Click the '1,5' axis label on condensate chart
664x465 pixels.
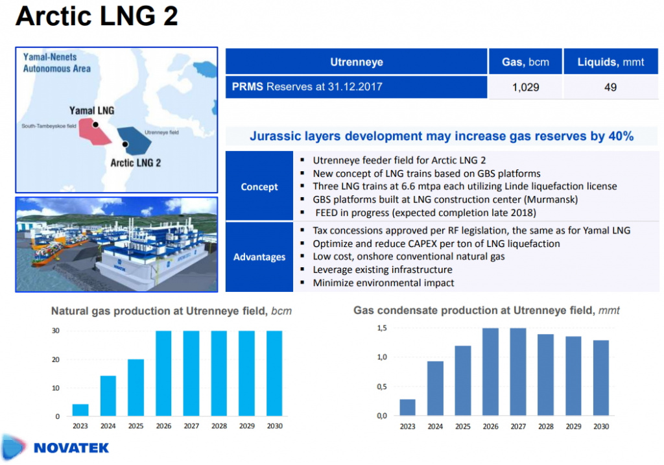[382, 328]
